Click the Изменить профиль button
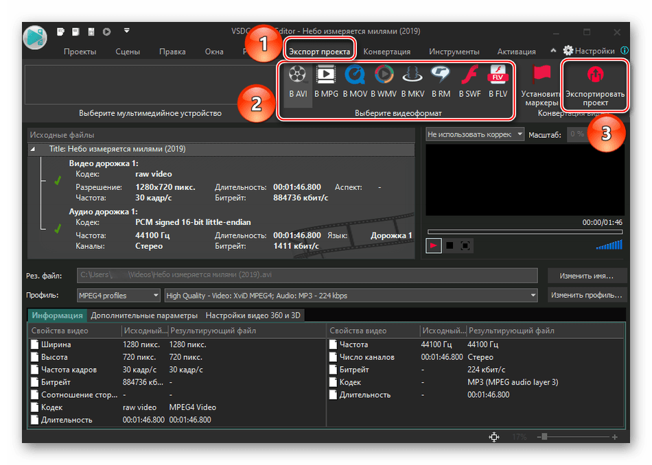 587,295
